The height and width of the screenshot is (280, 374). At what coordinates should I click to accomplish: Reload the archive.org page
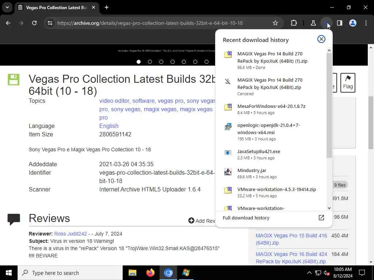pos(34,23)
